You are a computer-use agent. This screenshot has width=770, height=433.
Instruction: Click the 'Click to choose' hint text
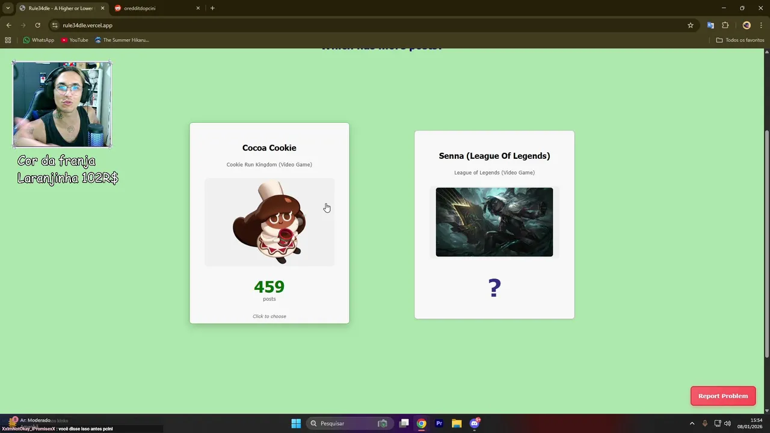coord(269,316)
